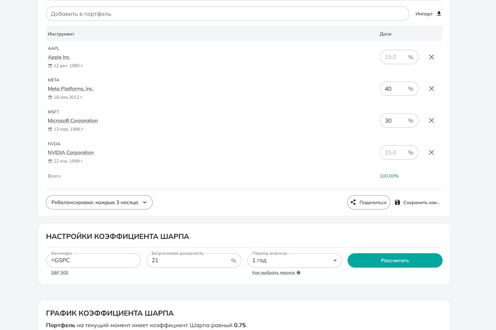Open the Microsoft Corporation link
The image size is (496, 330).
tap(73, 121)
